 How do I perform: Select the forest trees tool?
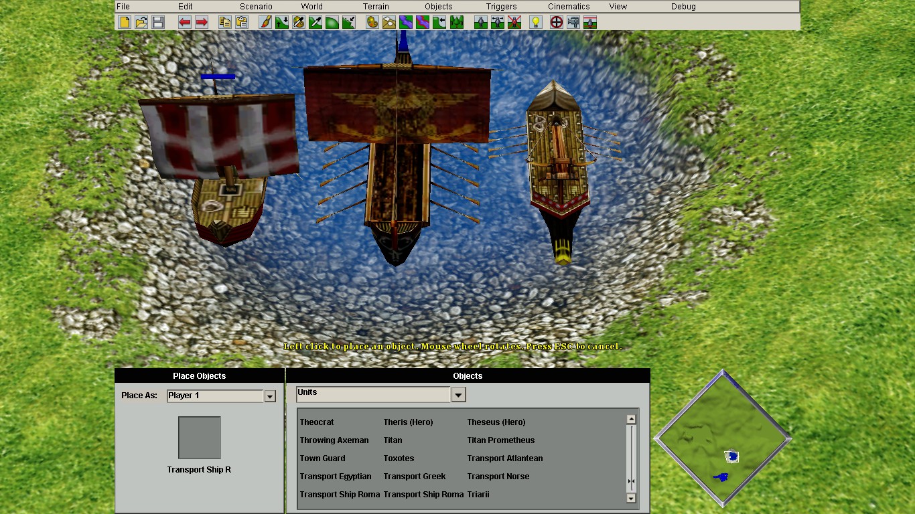point(457,22)
